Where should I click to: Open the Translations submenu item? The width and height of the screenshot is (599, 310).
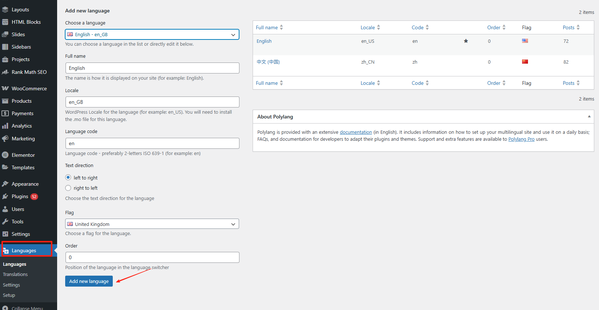(x=15, y=275)
